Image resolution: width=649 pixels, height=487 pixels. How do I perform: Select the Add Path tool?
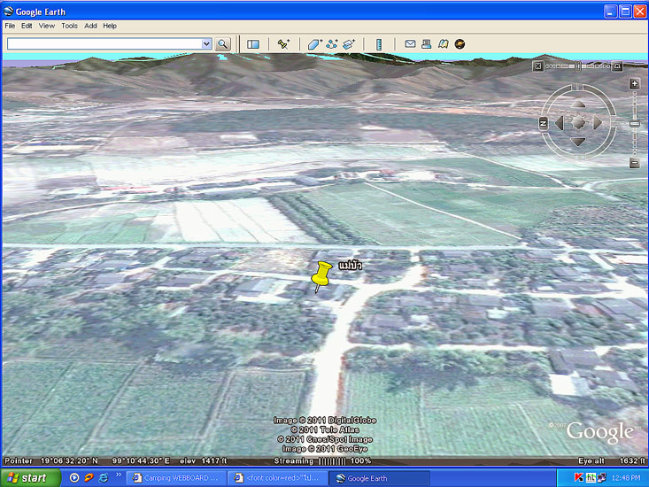(x=332, y=43)
